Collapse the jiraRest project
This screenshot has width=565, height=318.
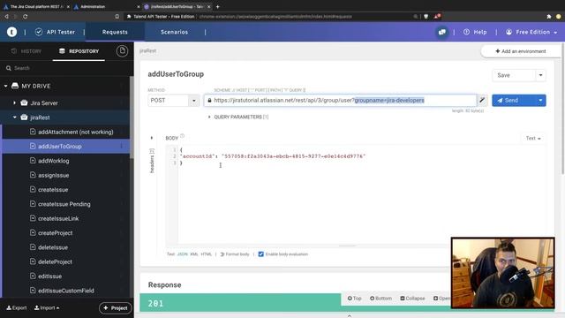15,117
